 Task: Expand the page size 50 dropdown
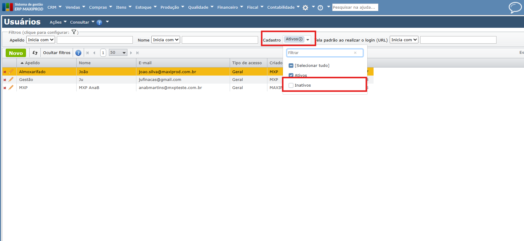pyautogui.click(x=118, y=53)
